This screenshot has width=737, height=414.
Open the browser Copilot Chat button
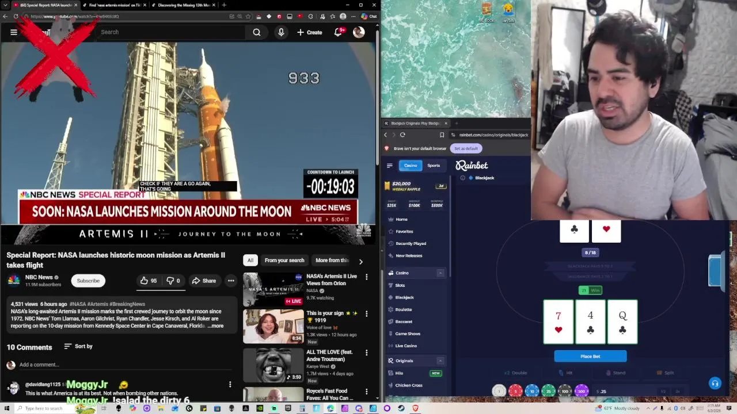(368, 16)
